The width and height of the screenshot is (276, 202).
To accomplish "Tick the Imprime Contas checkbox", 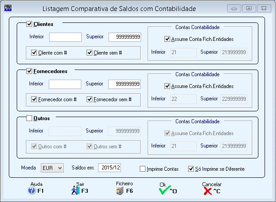I will [x=142, y=169].
